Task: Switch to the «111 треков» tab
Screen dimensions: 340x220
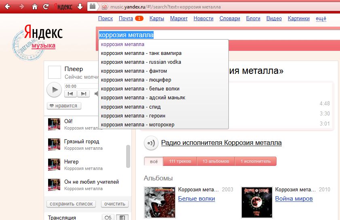Action: click(180, 161)
